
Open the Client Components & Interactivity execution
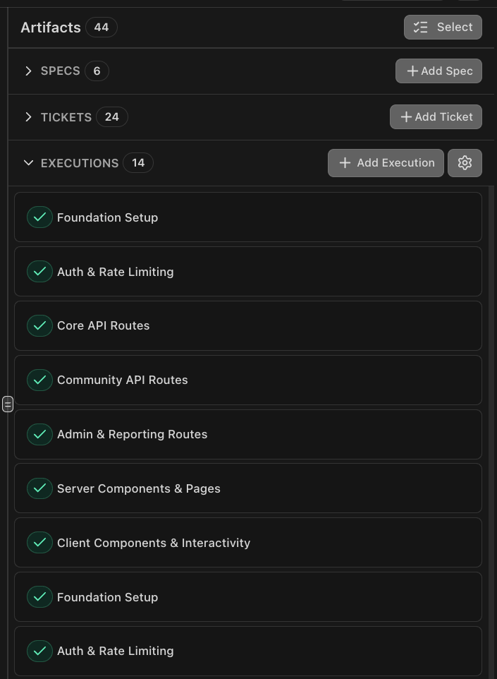(247, 543)
